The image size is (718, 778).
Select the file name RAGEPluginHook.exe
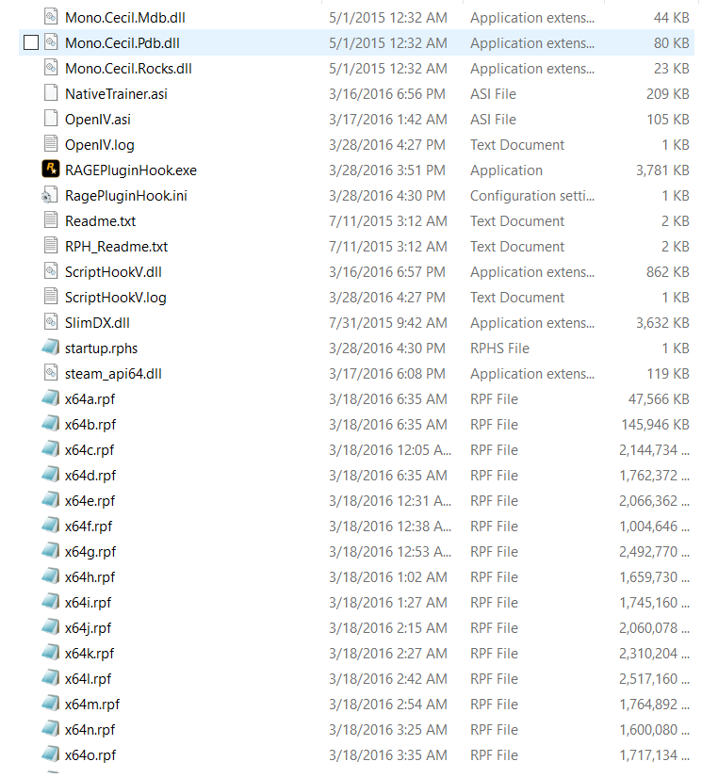131,170
